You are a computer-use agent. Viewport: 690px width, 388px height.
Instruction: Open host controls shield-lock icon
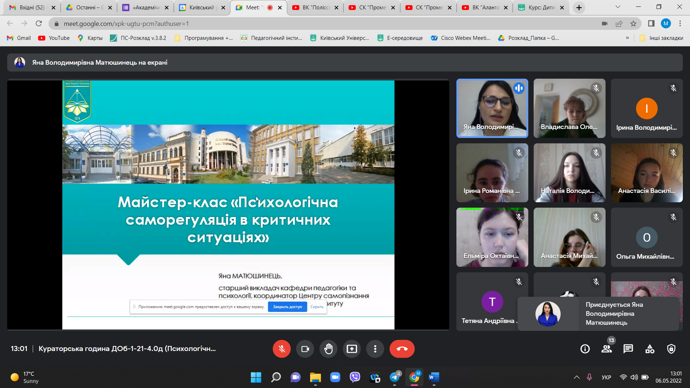click(x=671, y=349)
